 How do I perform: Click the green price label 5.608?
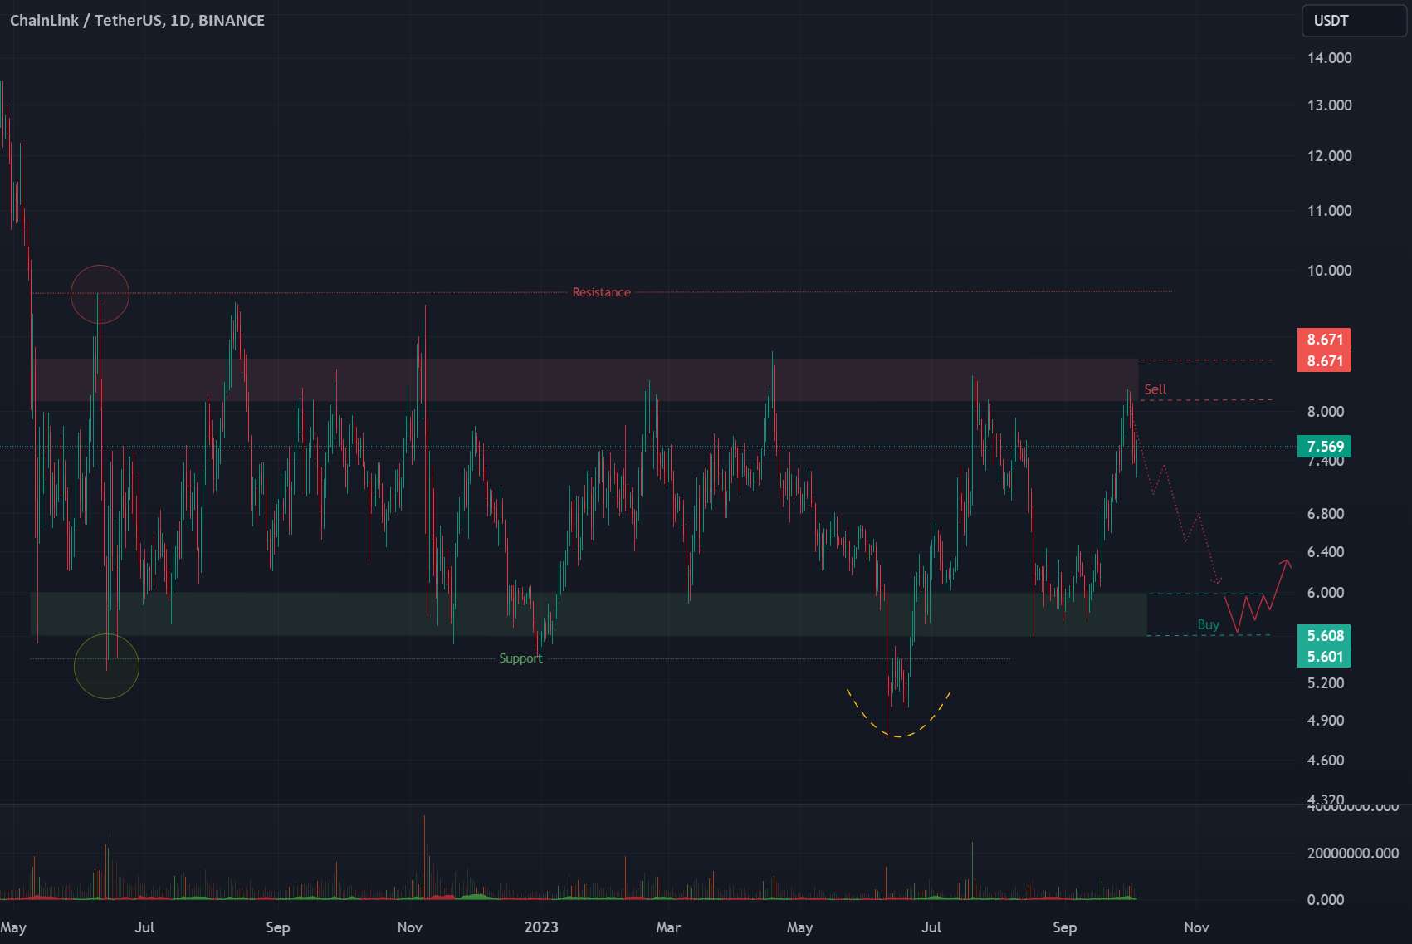pyautogui.click(x=1324, y=636)
